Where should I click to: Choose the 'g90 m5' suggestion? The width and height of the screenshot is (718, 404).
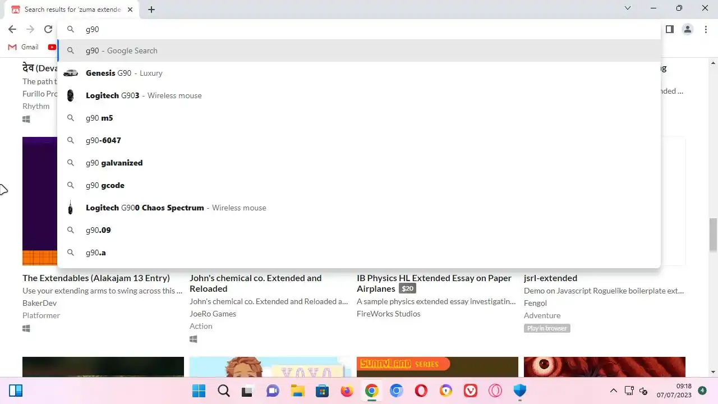(x=359, y=118)
